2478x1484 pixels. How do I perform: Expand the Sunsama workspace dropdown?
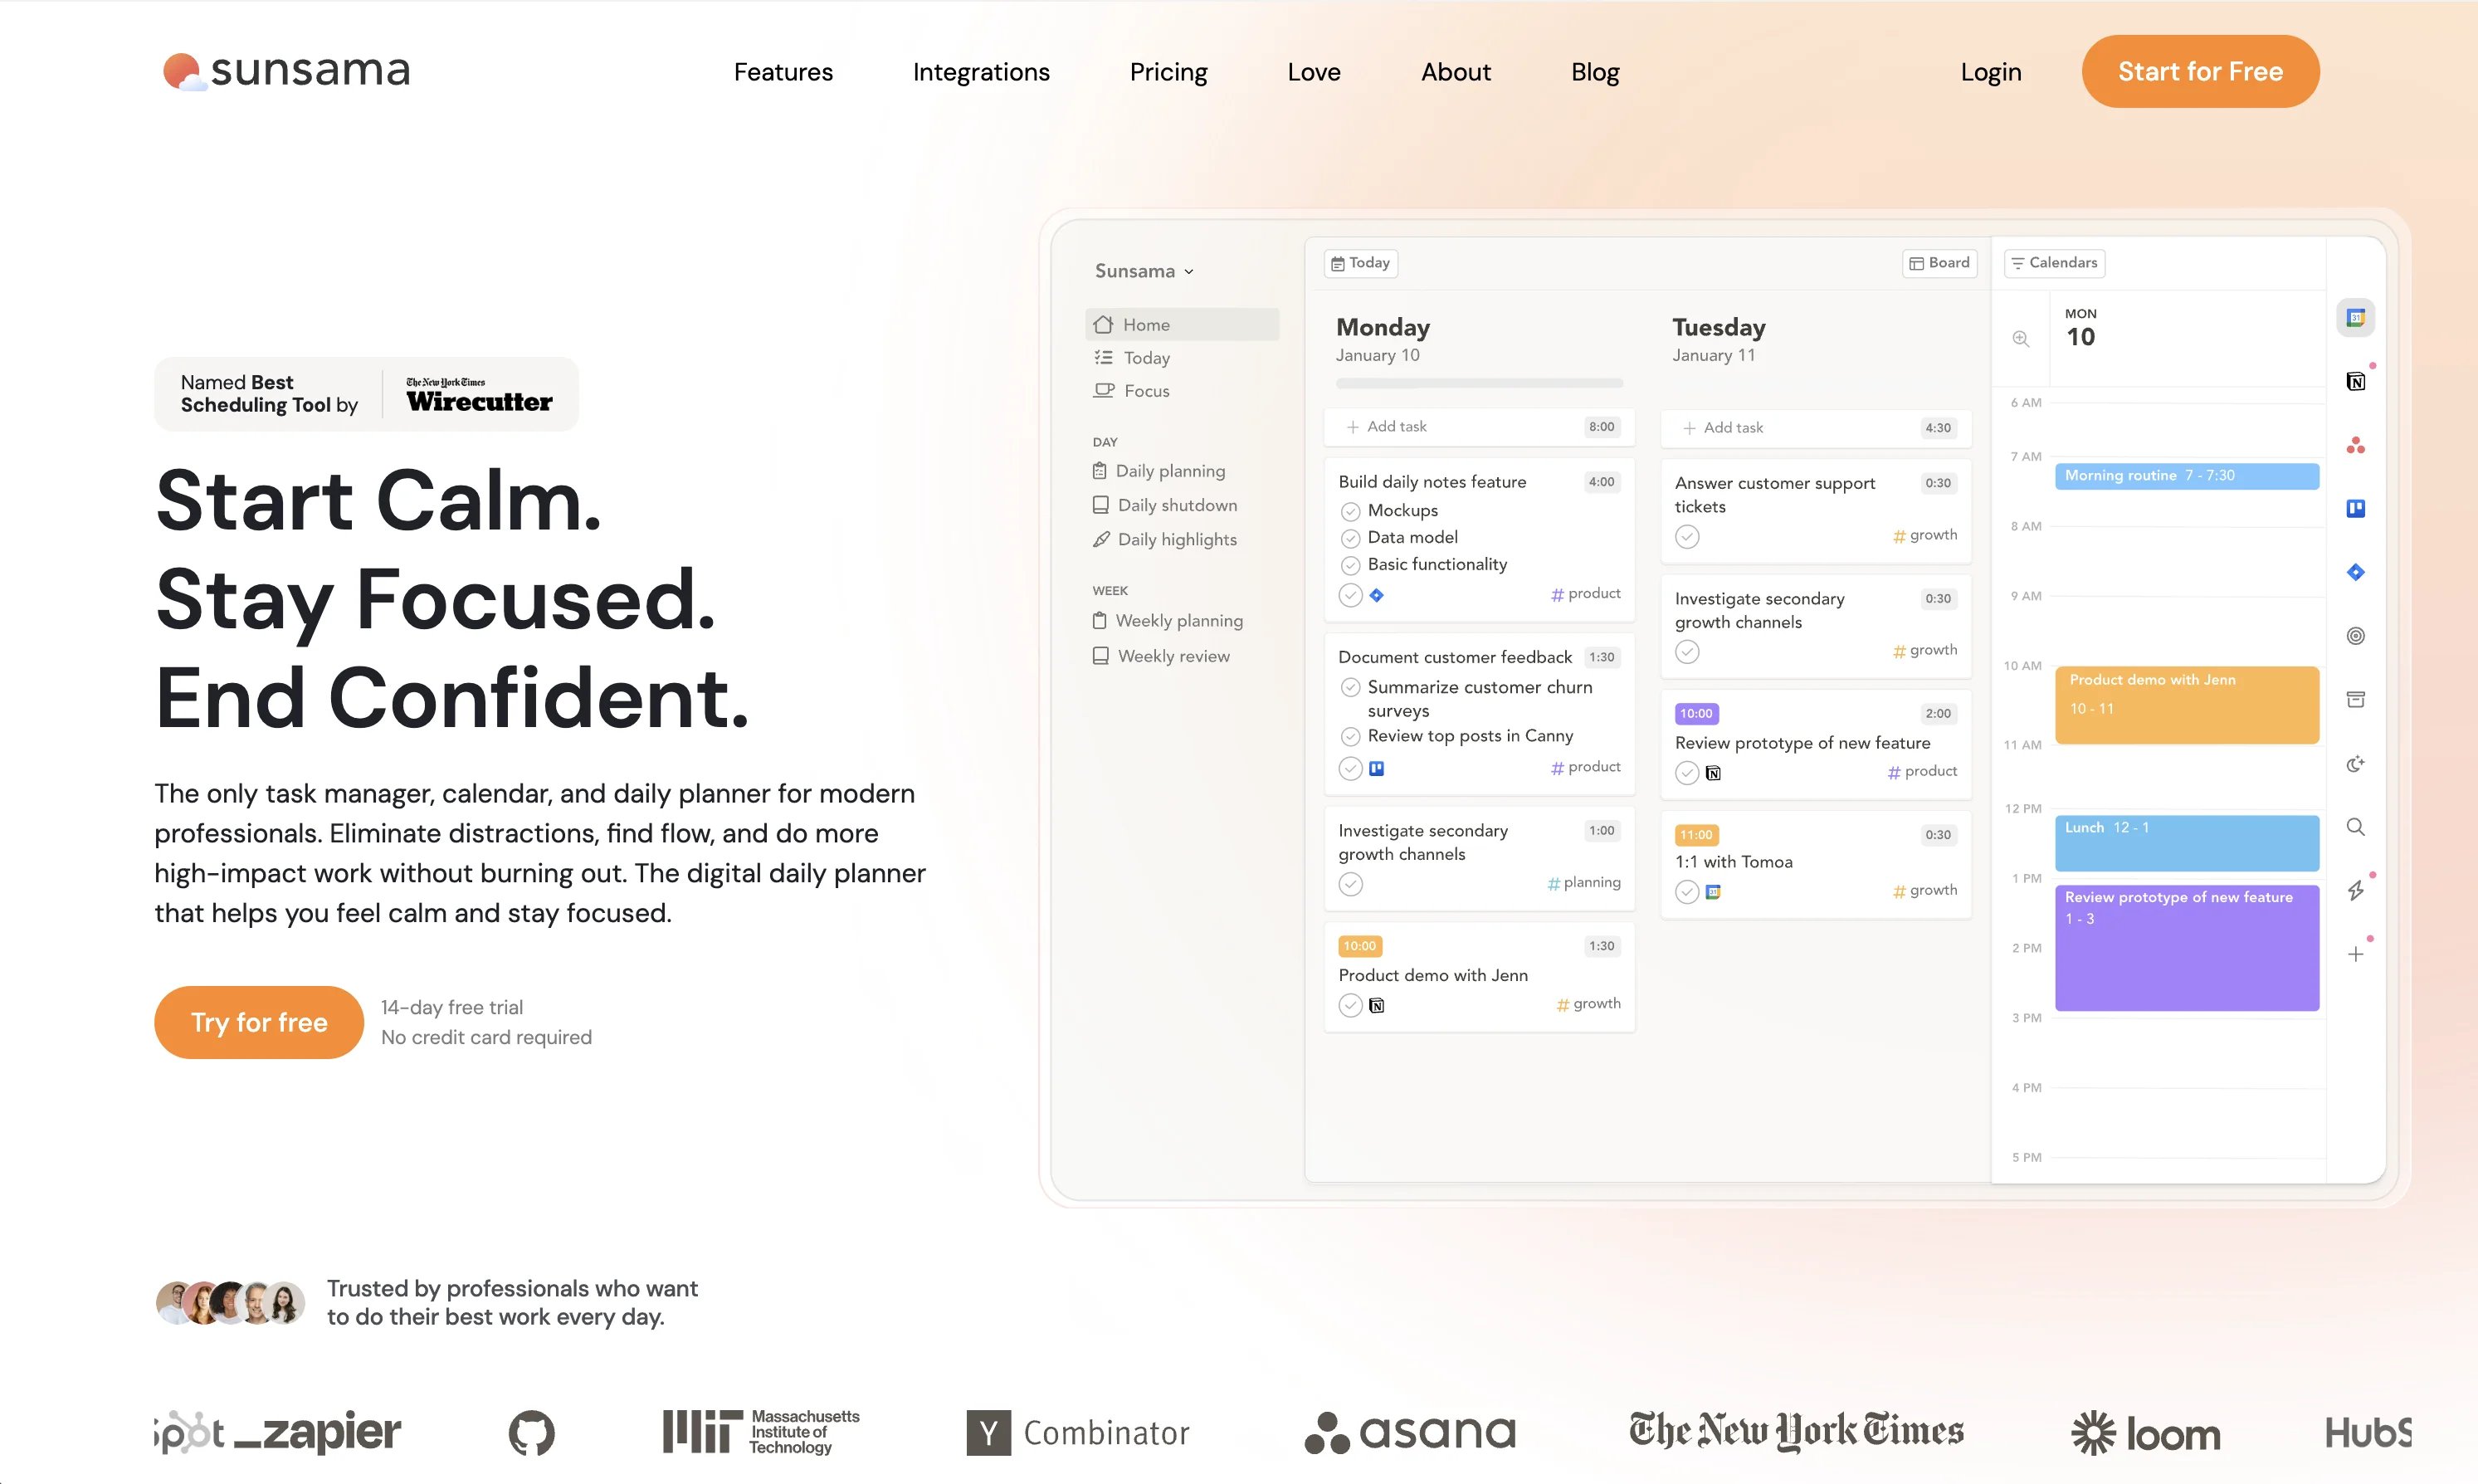click(1144, 271)
